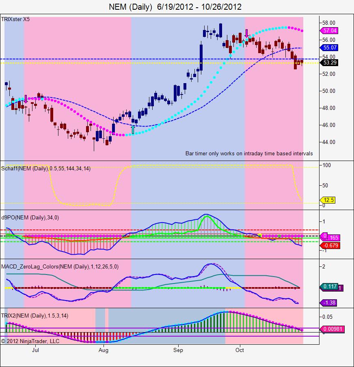Select the Schaff indicator label

[46, 168]
